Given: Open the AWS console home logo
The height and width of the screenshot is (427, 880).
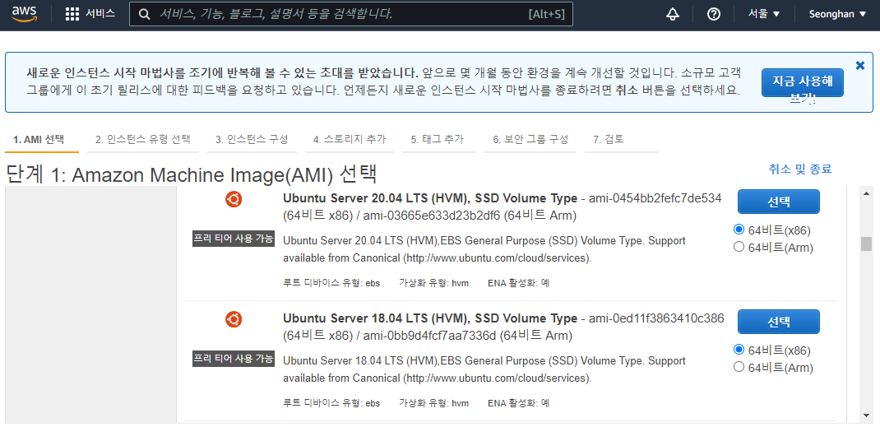Looking at the screenshot, I should [x=24, y=14].
